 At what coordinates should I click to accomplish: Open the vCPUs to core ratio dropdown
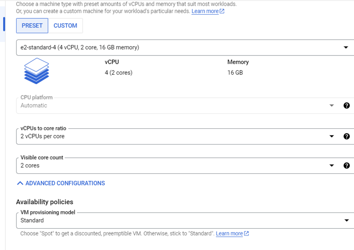[332, 136]
